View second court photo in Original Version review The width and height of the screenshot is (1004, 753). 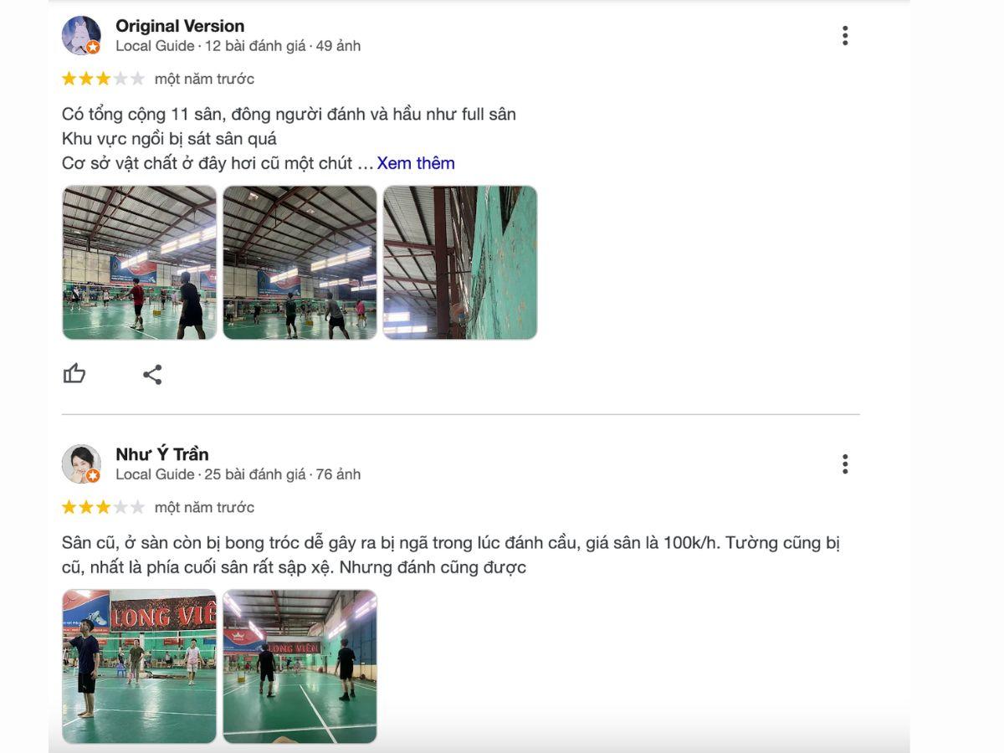300,263
